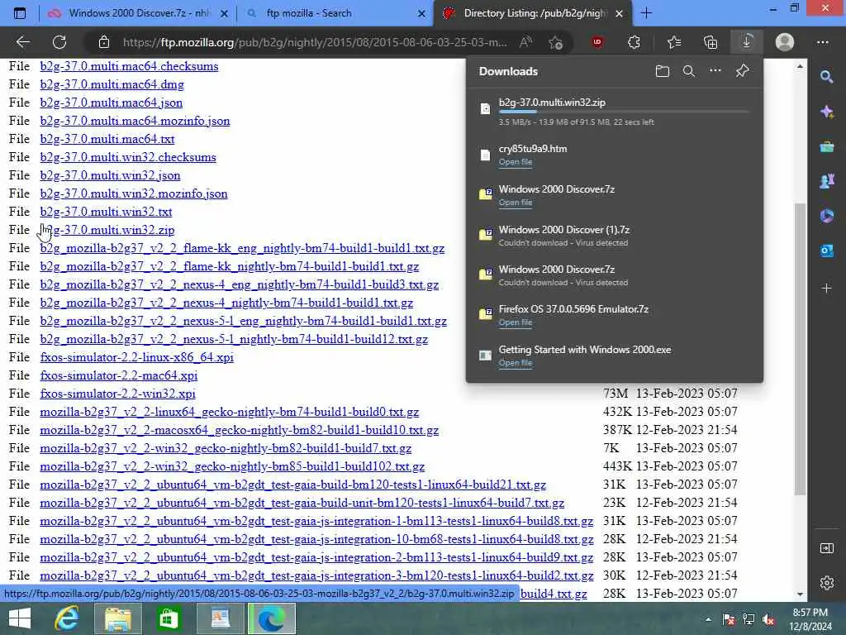Open b2g-37.0.multi.win32.mozinfo.json link

[134, 193]
